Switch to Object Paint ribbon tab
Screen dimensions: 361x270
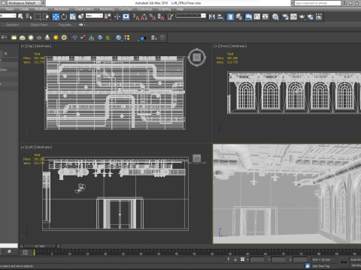38,25
